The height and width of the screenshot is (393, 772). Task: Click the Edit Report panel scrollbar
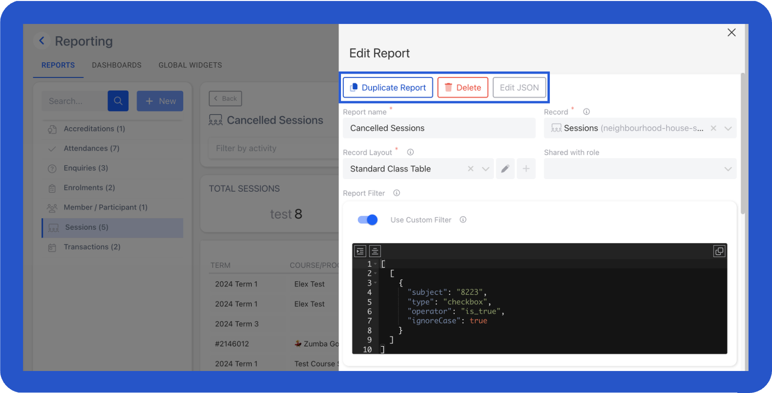coord(742,144)
